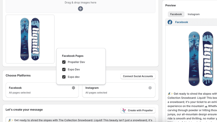Image resolution: width=217 pixels, height=122 pixels.
Task: Click the Propeller Dev label
Action: [76, 62]
